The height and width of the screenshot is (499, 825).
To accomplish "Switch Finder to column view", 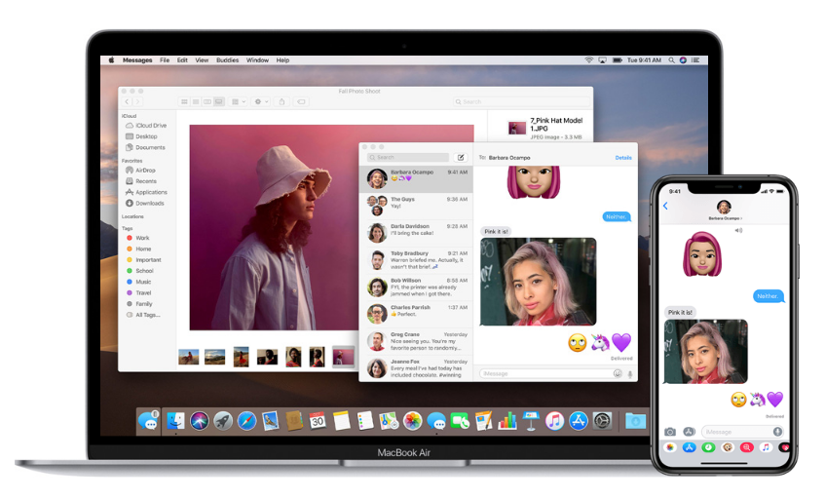I will pos(207,101).
